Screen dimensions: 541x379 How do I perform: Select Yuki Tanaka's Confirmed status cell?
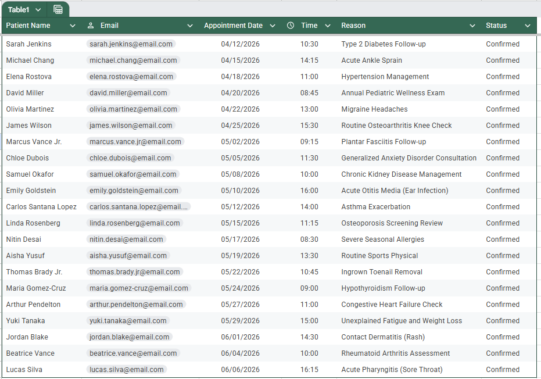click(503, 321)
